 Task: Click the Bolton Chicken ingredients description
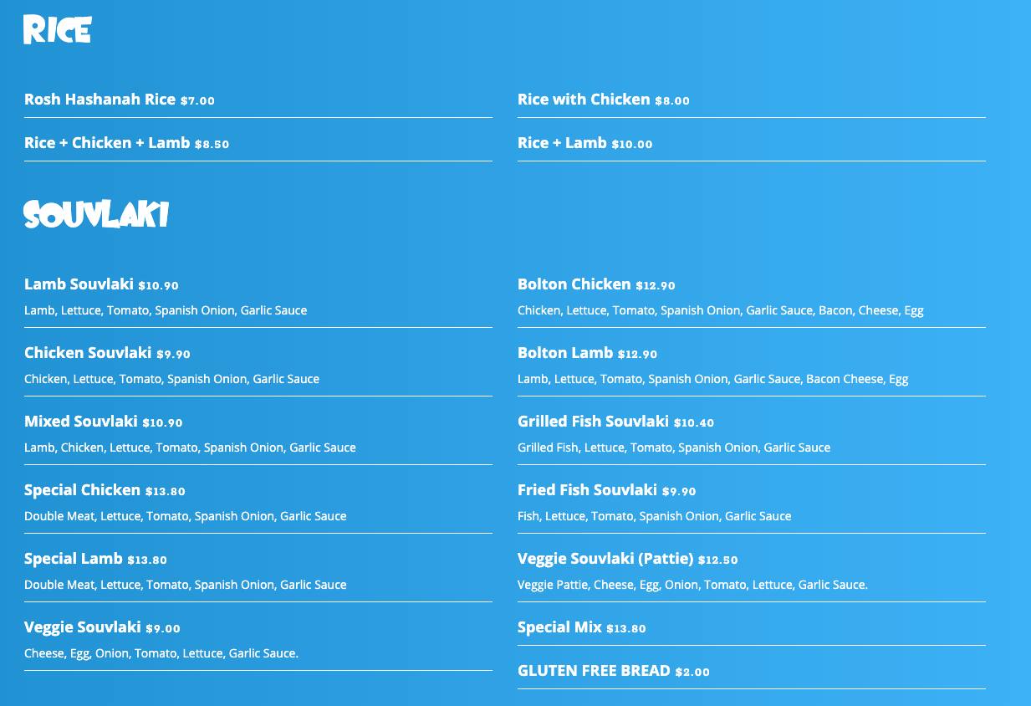(x=720, y=310)
